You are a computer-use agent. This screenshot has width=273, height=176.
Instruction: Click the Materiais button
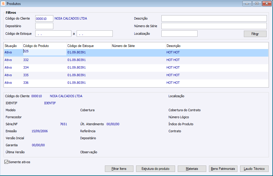click(x=192, y=169)
